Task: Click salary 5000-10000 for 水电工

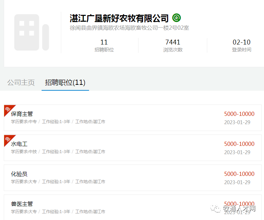Action: coord(239,144)
